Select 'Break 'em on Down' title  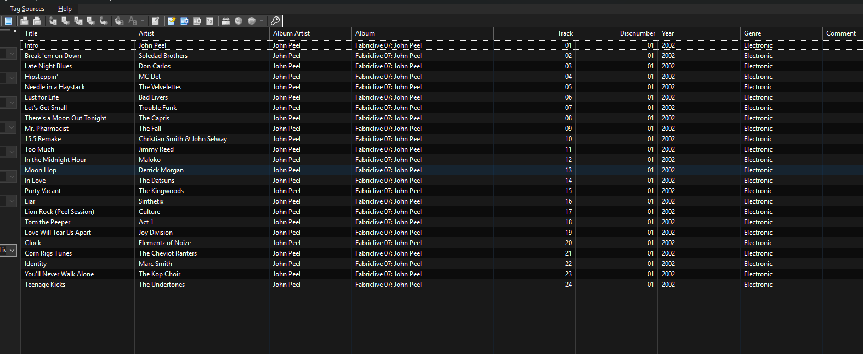(53, 56)
